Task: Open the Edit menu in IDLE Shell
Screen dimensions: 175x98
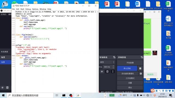Action: [17, 9]
